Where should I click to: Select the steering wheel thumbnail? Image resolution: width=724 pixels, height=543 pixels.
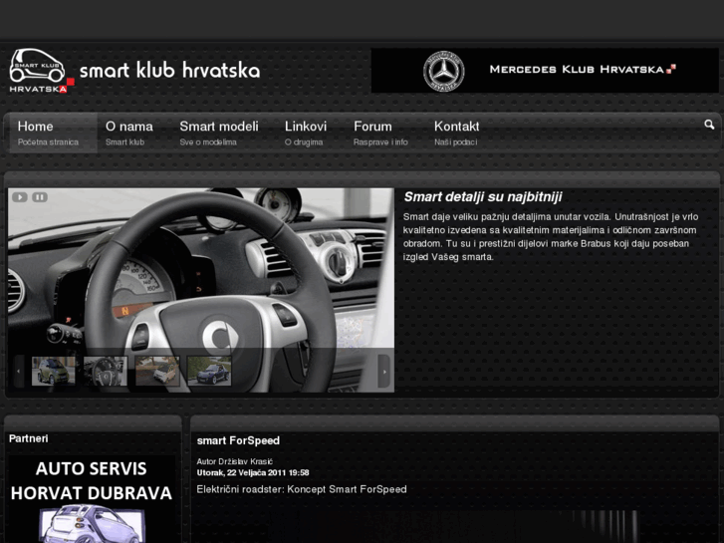pyautogui.click(x=106, y=371)
